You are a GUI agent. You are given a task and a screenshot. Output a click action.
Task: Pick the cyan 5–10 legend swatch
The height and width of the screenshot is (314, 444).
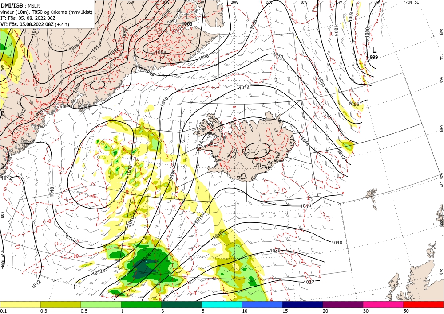point(222,304)
